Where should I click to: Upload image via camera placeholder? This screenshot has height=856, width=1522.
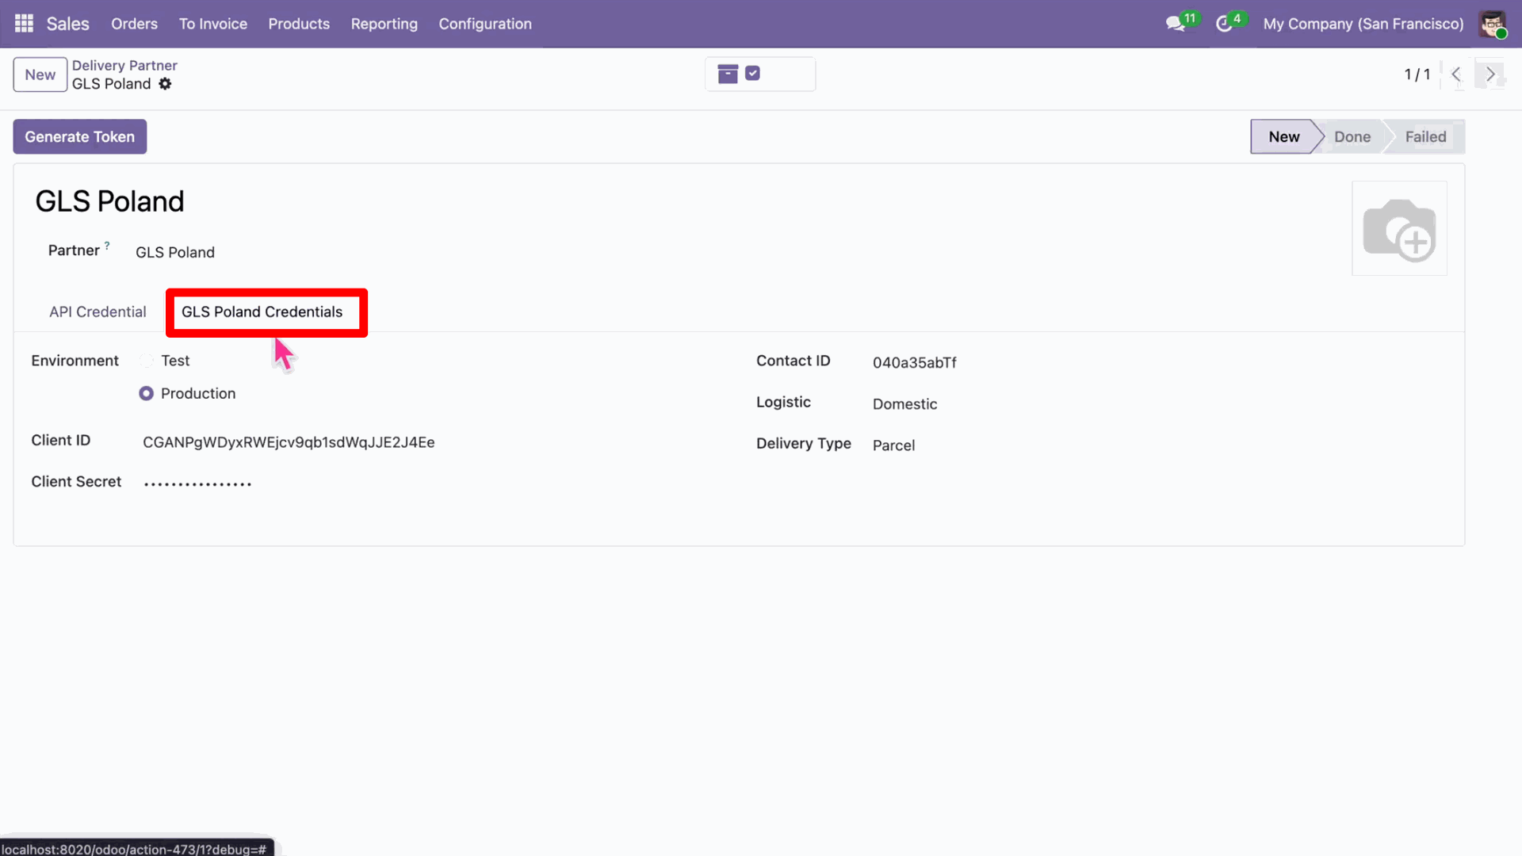(x=1399, y=228)
